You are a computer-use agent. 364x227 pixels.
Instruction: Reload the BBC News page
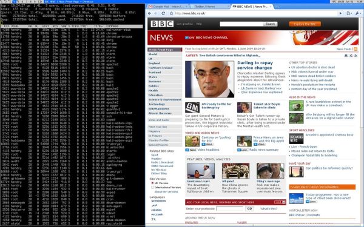coord(163,13)
